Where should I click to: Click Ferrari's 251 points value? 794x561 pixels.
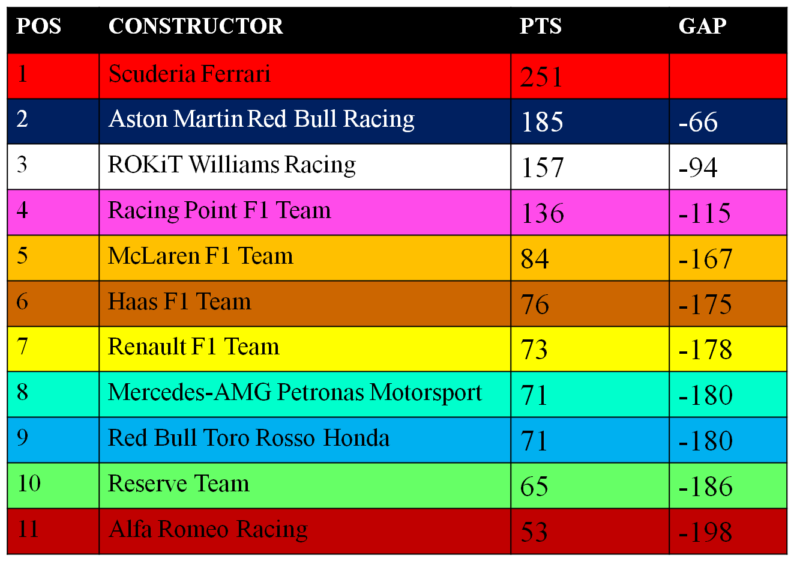tap(541, 77)
